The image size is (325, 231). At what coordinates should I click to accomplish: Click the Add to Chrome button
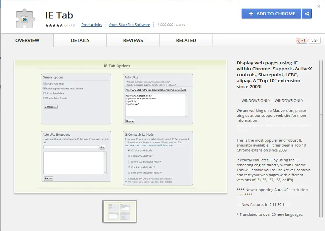tap(271, 14)
